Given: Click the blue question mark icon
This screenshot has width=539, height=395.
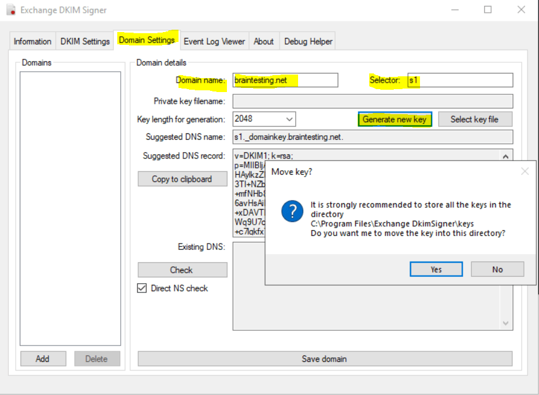Looking at the screenshot, I should point(292,211).
